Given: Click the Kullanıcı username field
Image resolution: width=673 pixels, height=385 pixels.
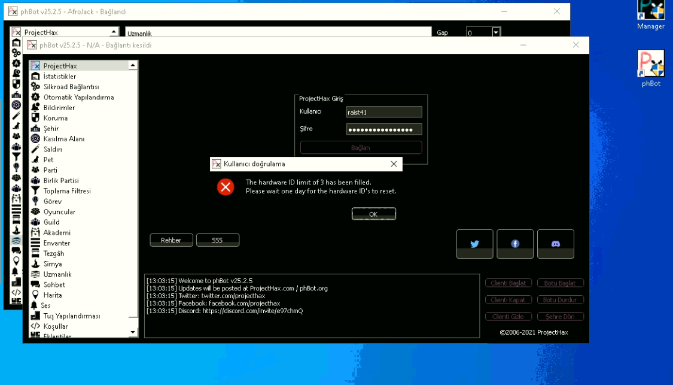Looking at the screenshot, I should (384, 112).
